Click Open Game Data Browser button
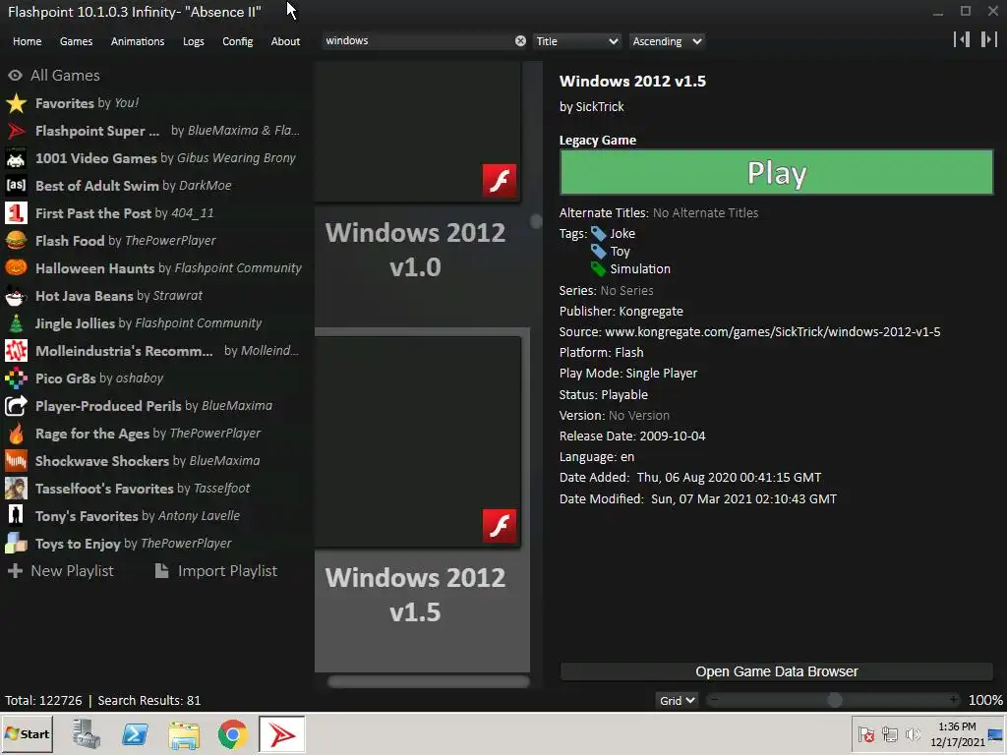Image resolution: width=1007 pixels, height=755 pixels. coord(777,671)
